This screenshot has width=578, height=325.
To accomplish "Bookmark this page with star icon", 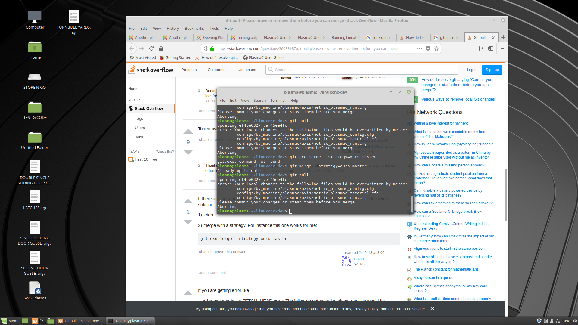I will pos(437,48).
